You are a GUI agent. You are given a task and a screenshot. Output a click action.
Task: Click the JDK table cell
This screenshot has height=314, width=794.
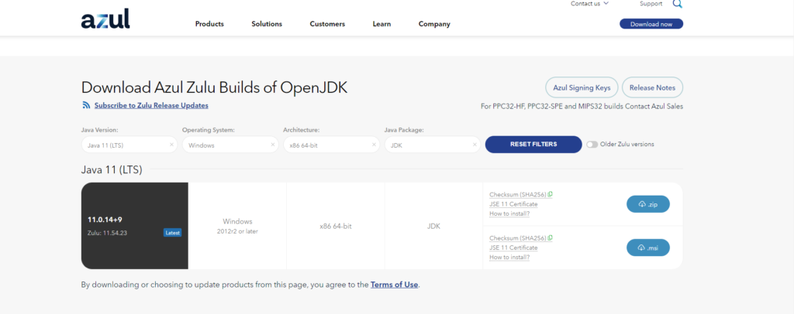pos(434,226)
